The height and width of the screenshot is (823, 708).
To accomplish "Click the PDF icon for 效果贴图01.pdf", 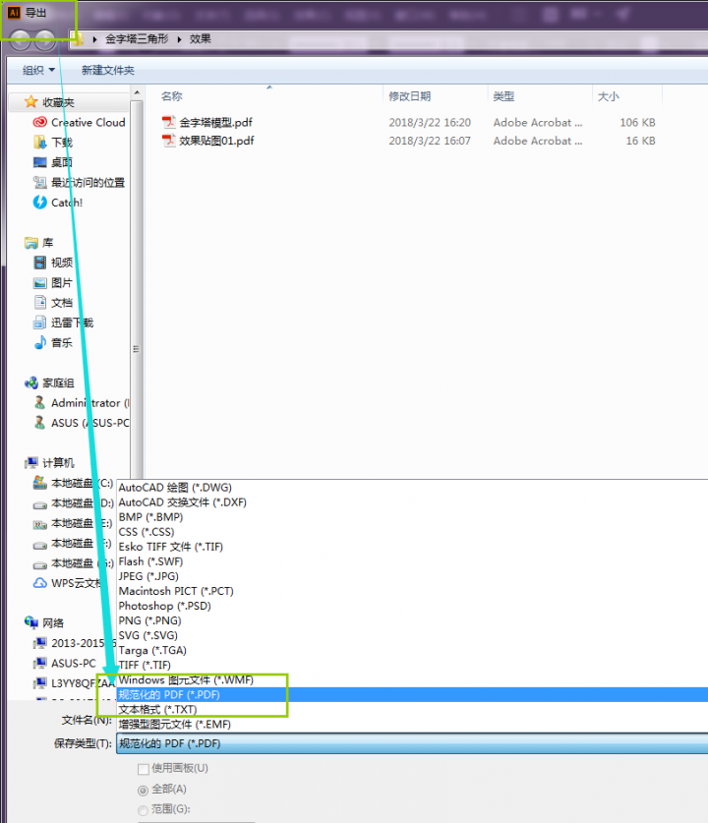I will pos(169,141).
